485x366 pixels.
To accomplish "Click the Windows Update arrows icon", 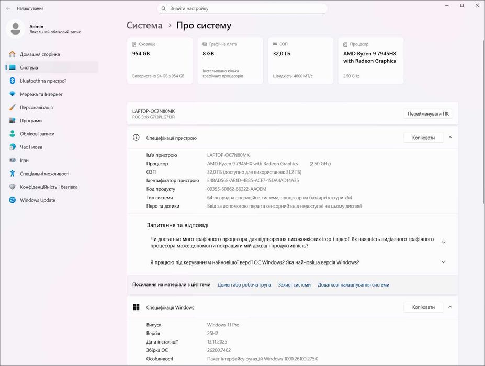I will point(12,200).
